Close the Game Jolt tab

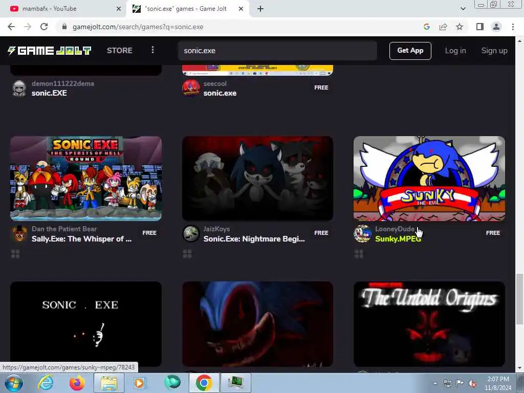click(241, 9)
